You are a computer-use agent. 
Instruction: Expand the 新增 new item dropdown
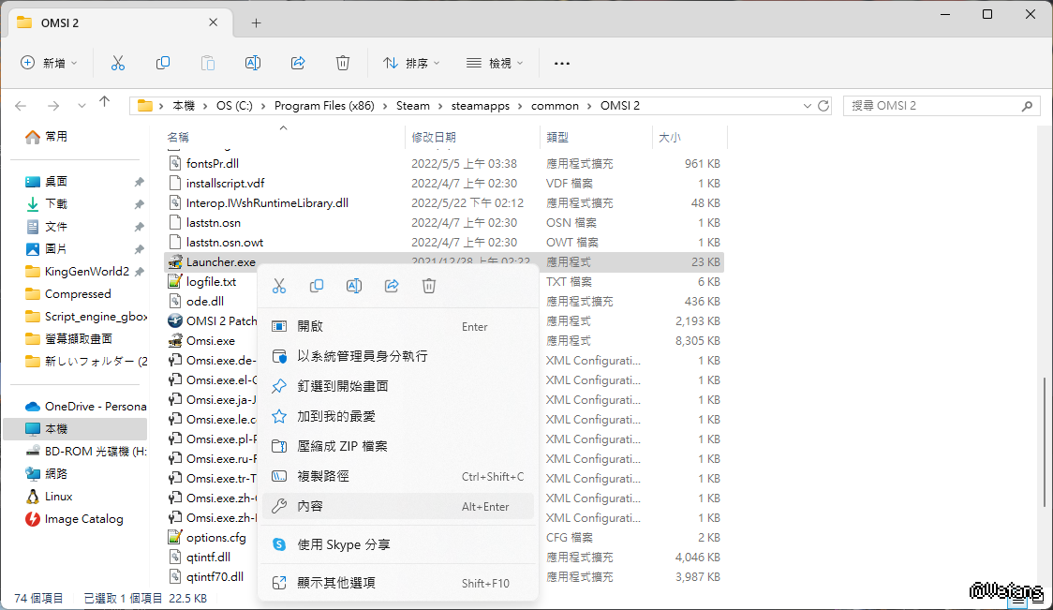49,63
